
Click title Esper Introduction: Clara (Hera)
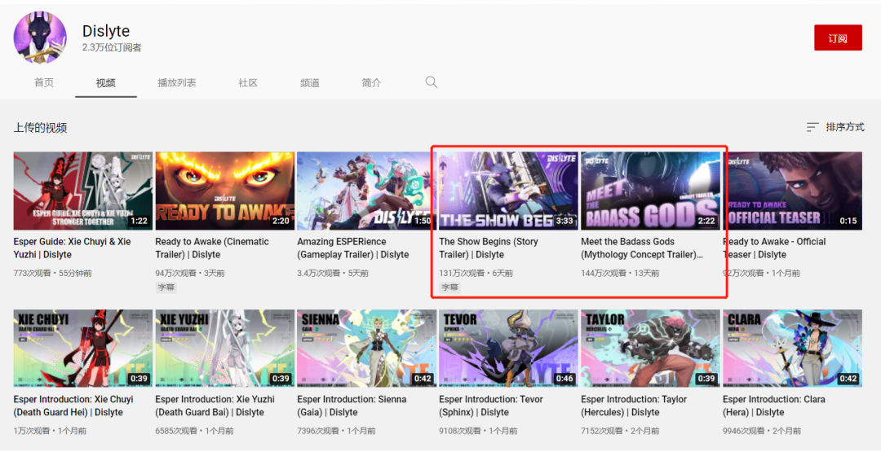tap(774, 406)
